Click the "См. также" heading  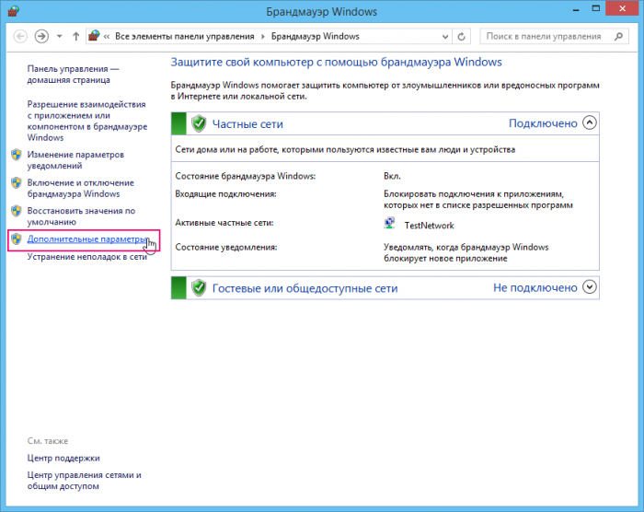(48, 441)
